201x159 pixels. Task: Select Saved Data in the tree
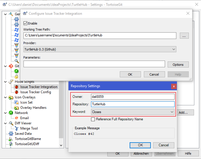click(x=23, y=134)
